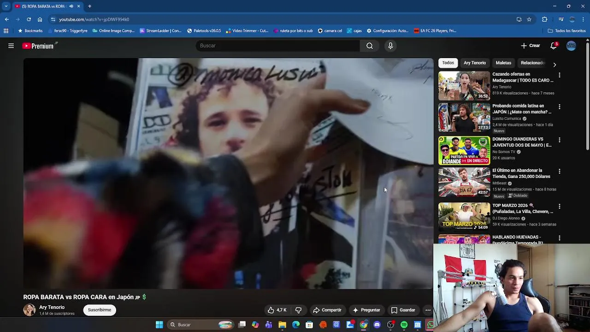Select the Relacionado filter chip
The height and width of the screenshot is (332, 590).
(533, 63)
